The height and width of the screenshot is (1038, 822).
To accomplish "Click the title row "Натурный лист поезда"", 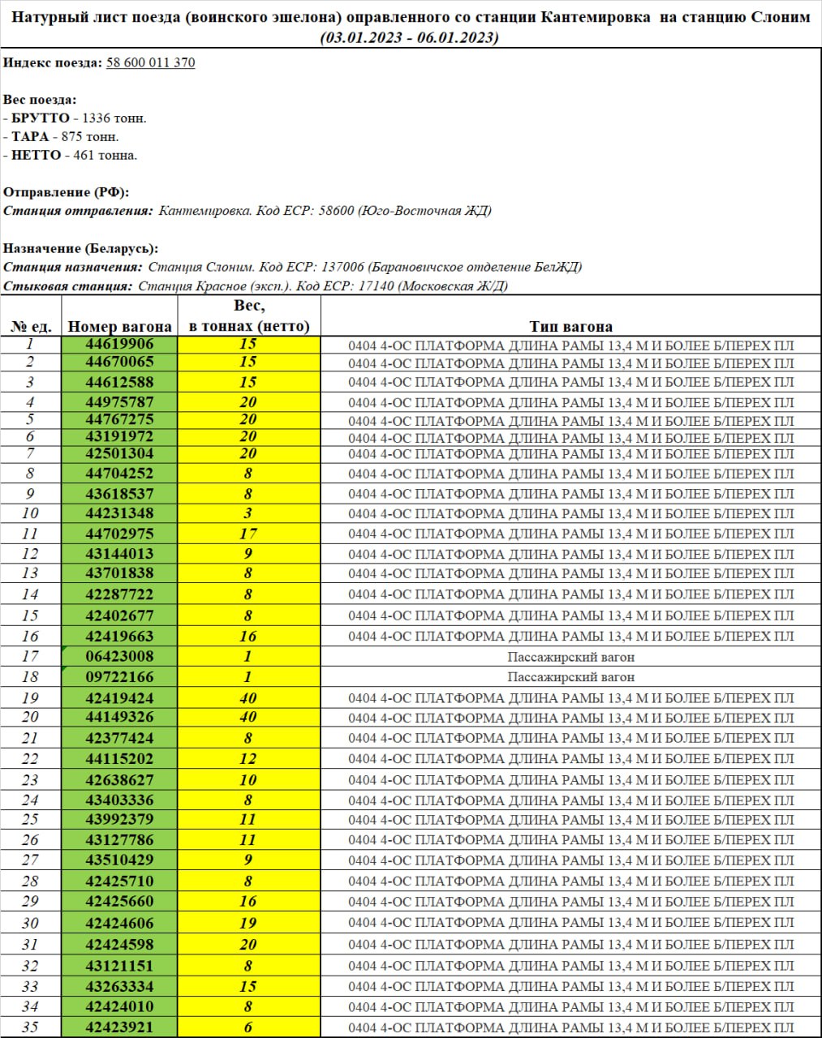I will pyautogui.click(x=411, y=17).
